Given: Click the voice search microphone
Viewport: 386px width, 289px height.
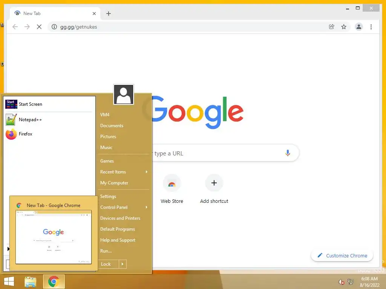Looking at the screenshot, I should point(288,153).
